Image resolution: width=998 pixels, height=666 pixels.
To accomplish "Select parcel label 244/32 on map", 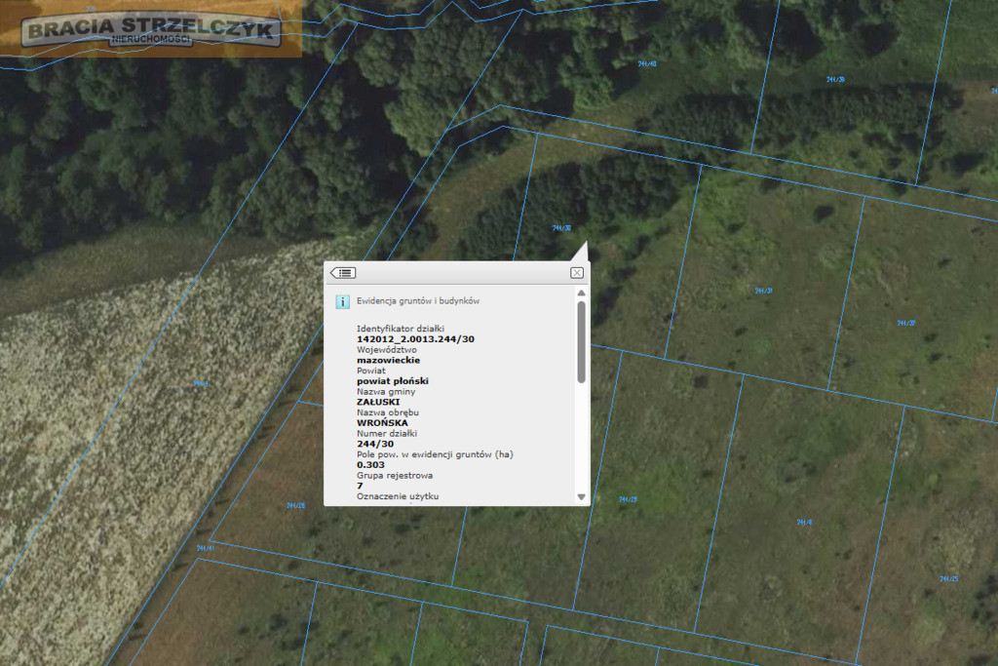I will [x=906, y=324].
